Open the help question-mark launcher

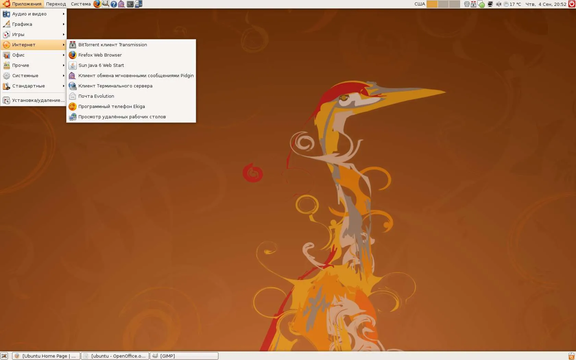coord(114,4)
